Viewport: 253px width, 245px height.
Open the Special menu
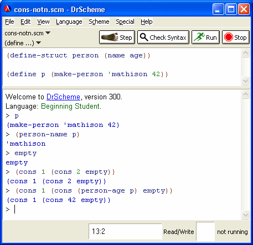125,22
